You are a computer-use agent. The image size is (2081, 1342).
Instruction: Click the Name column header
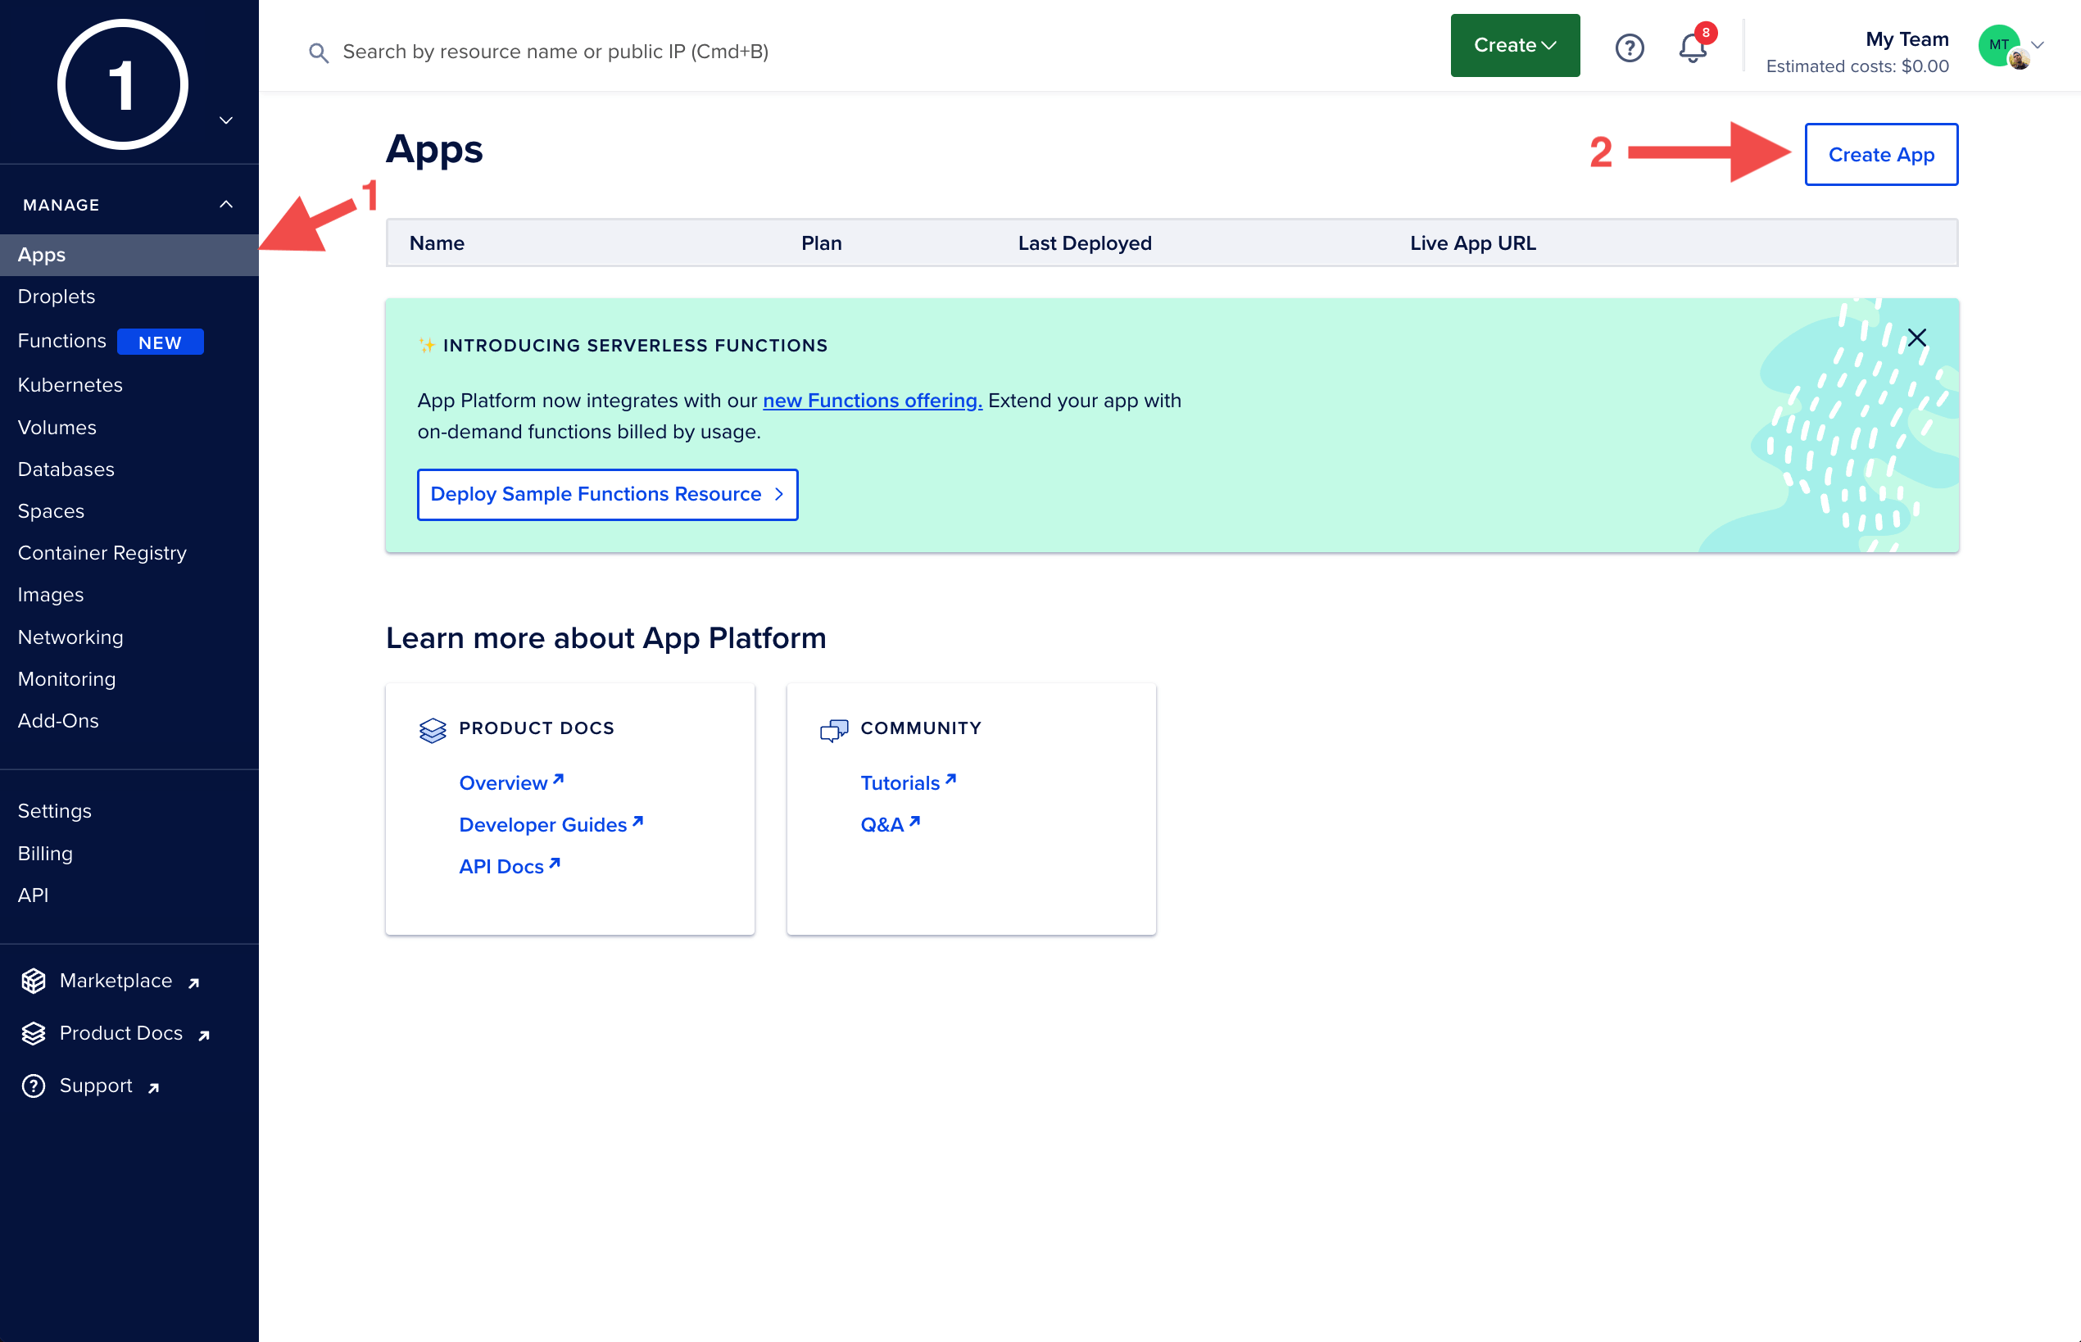[437, 243]
